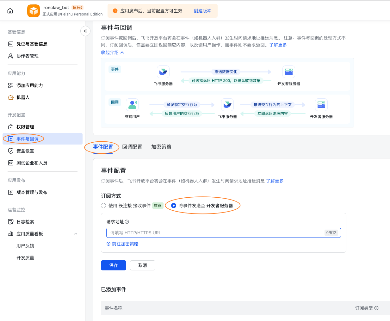Focus the HTTP/HTTPS URL input field
This screenshot has width=390, height=321.
(224, 233)
